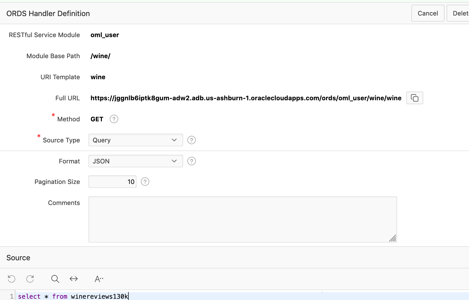Open help for Pagination Size

145,182
